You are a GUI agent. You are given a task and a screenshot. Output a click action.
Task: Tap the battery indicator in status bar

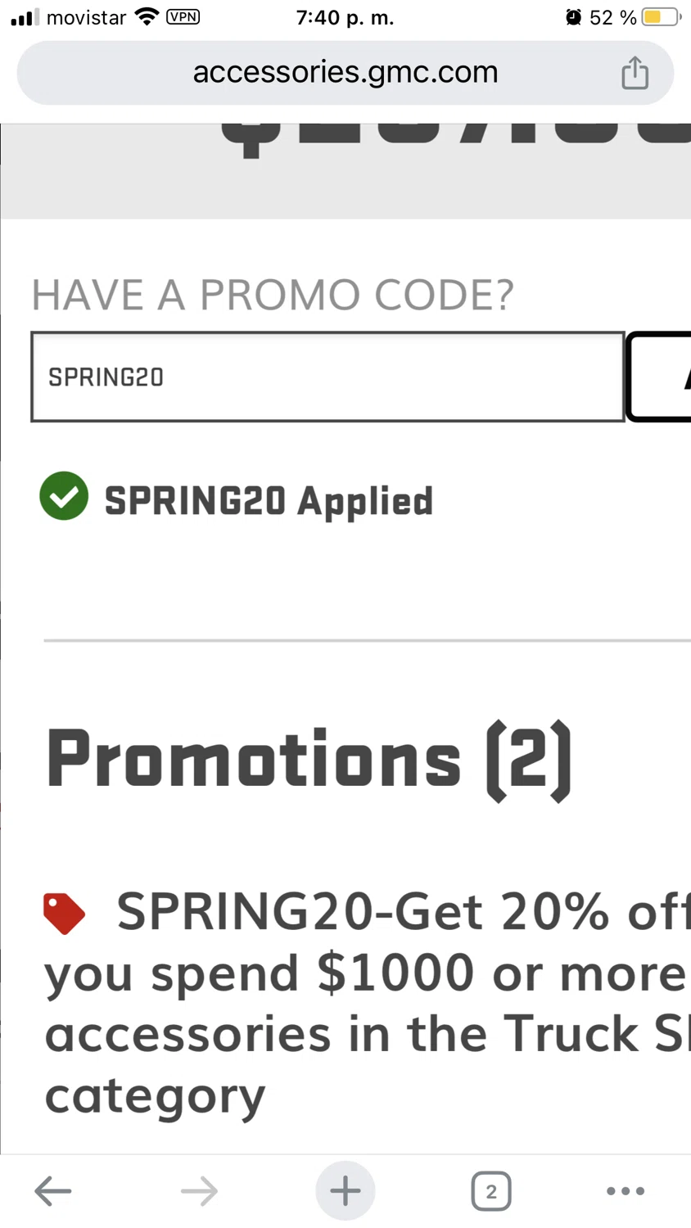click(660, 17)
